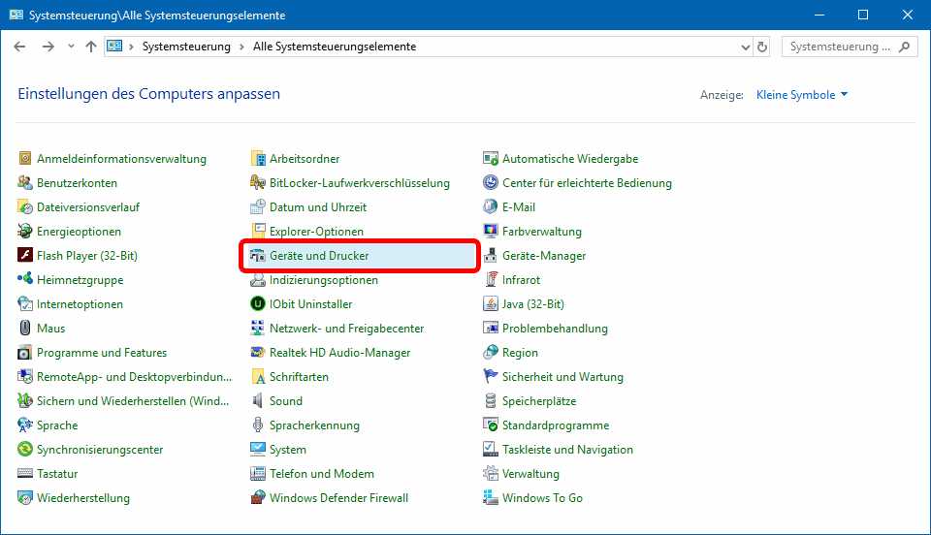The height and width of the screenshot is (535, 931).
Task: Open the recent locations dropdown beside Forward
Action: tap(71, 47)
